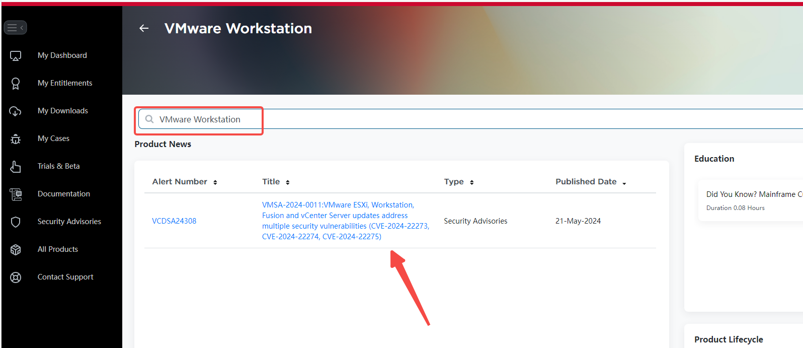The image size is (803, 348).
Task: Click the Duration 0.08 Hours text
Action: coord(735,208)
